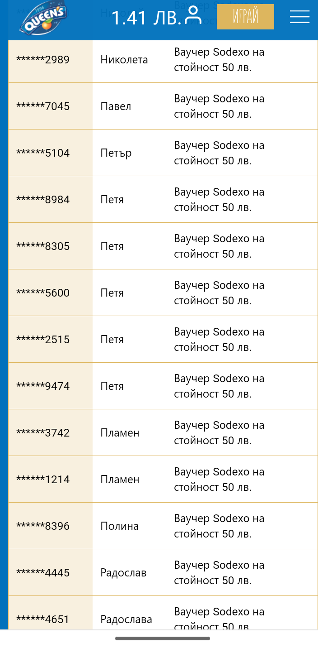
Task: Click the Queen's logo in header
Action: tap(43, 20)
